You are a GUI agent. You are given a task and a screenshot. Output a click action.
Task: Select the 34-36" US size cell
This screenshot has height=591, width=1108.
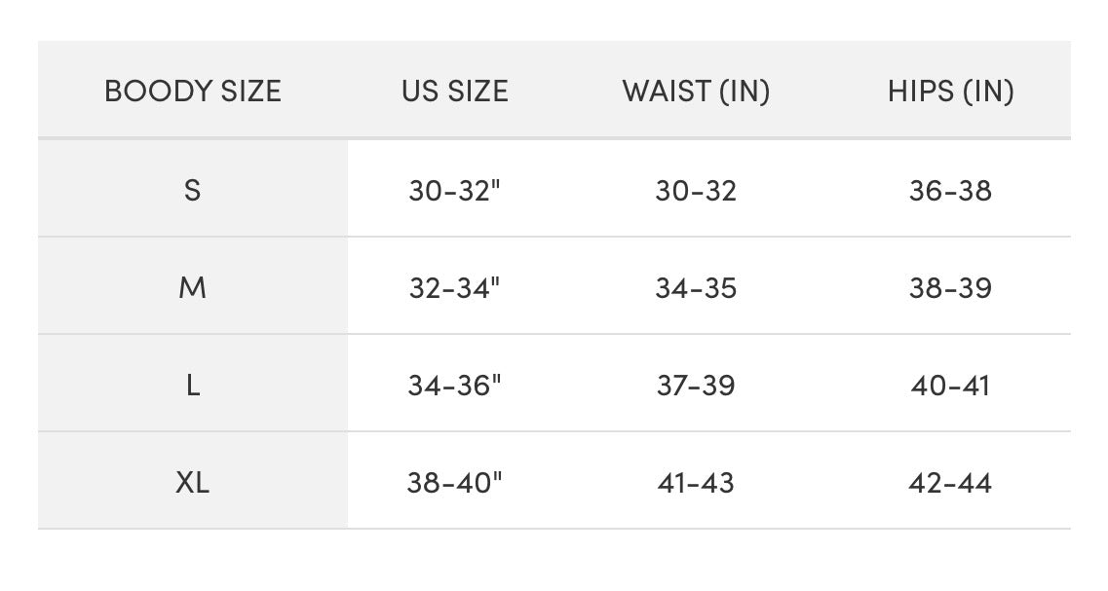pos(454,386)
